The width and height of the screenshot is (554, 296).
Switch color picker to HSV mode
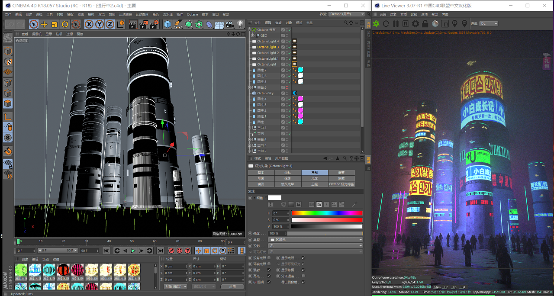[x=319, y=204]
